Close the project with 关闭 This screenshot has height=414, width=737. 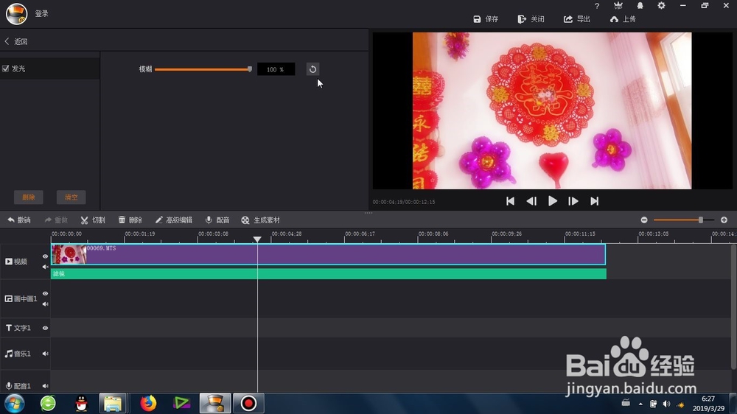tap(531, 19)
